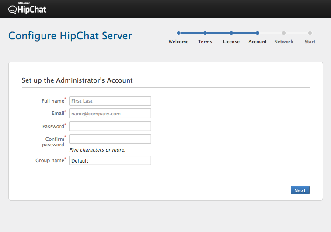This screenshot has height=232, width=331.
Task: Click the Full name input field
Action: click(110, 101)
